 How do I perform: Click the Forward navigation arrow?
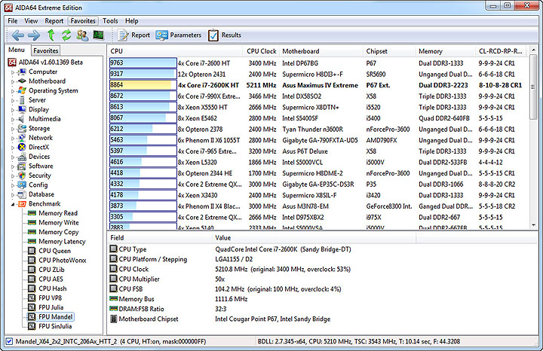click(34, 35)
